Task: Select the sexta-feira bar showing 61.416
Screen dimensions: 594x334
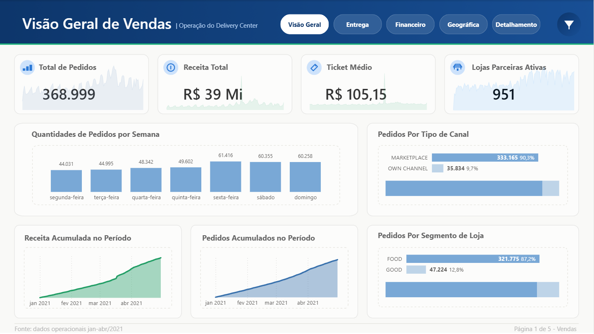Action: 226,177
